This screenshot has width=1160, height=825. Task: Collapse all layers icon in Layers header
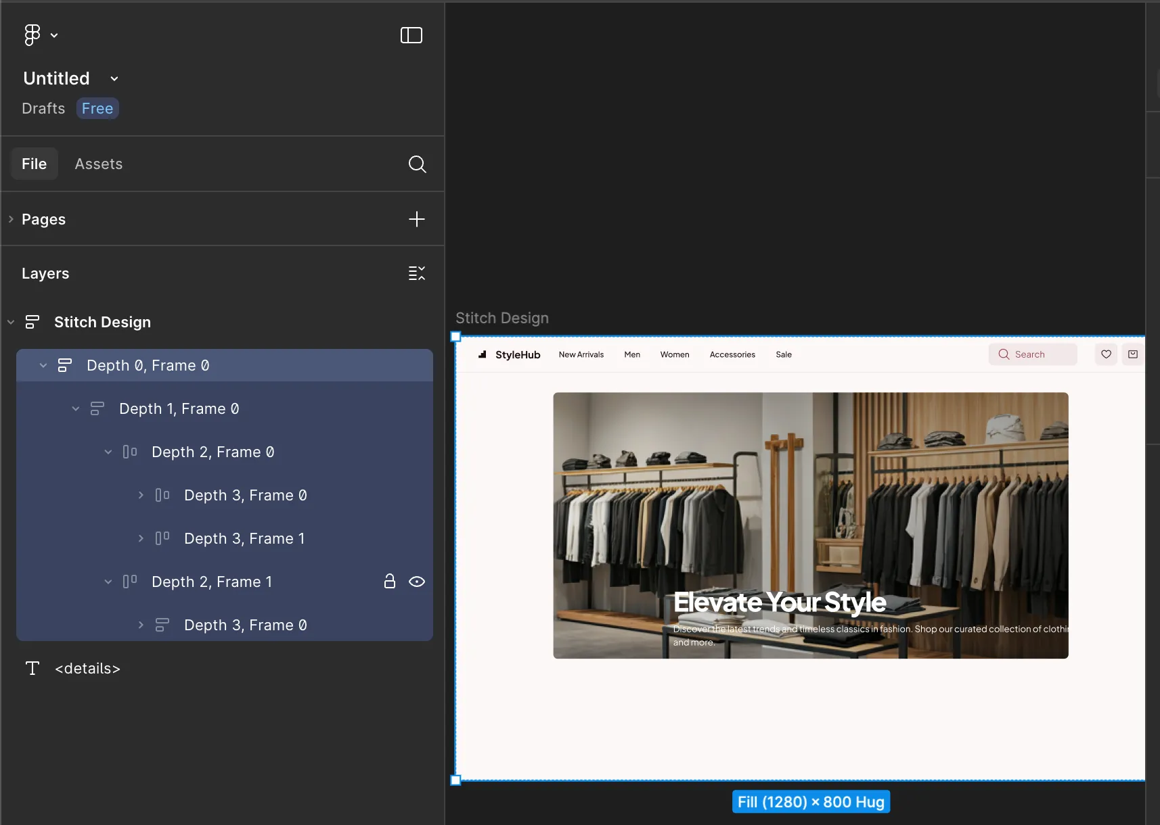click(x=417, y=273)
